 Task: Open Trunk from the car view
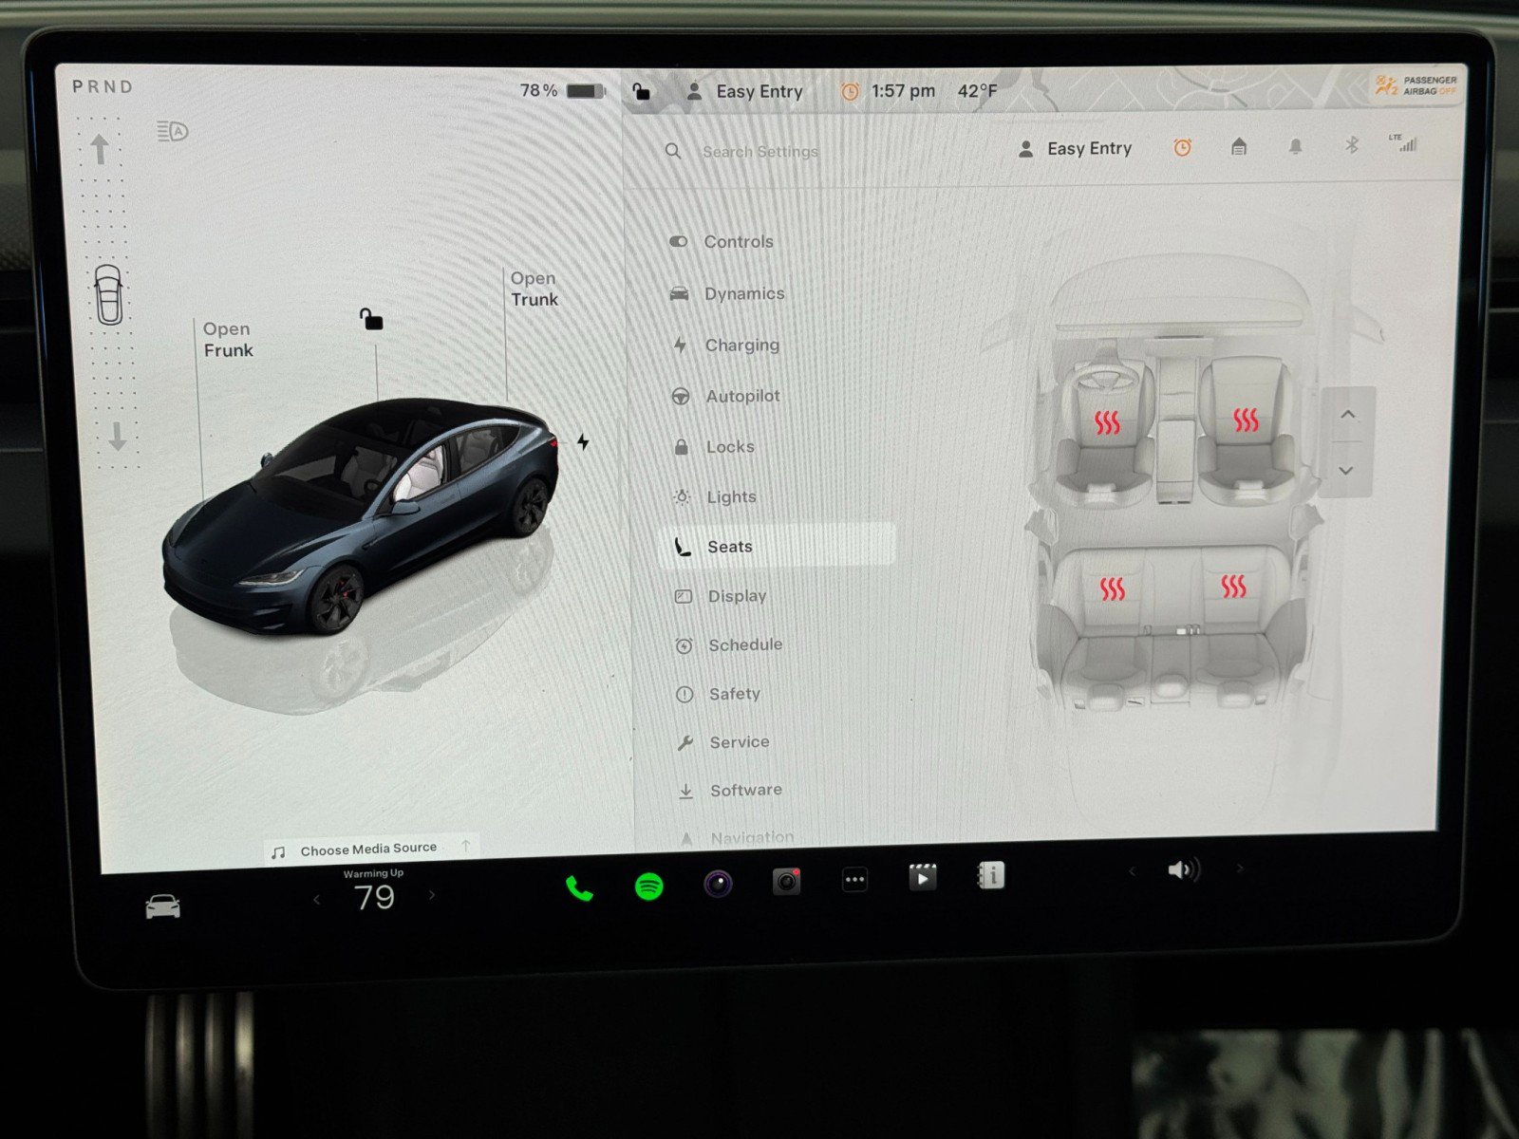coord(533,289)
